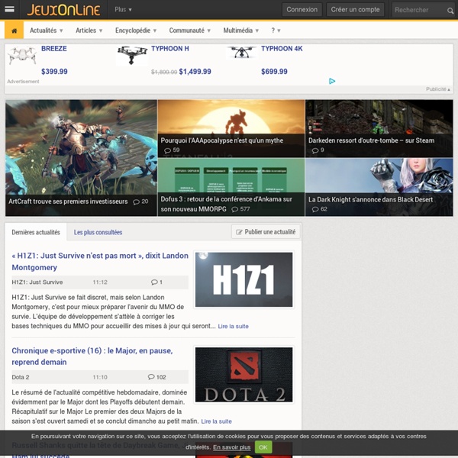Screen dimensions: 458x458
Task: Open ArtCraft trouve ses premiers investisseurs feature
Action: click(x=81, y=158)
